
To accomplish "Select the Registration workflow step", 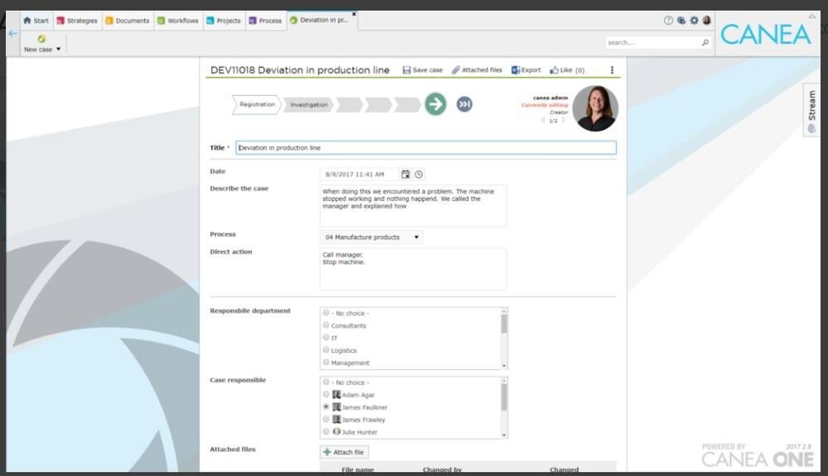I will pyautogui.click(x=257, y=104).
